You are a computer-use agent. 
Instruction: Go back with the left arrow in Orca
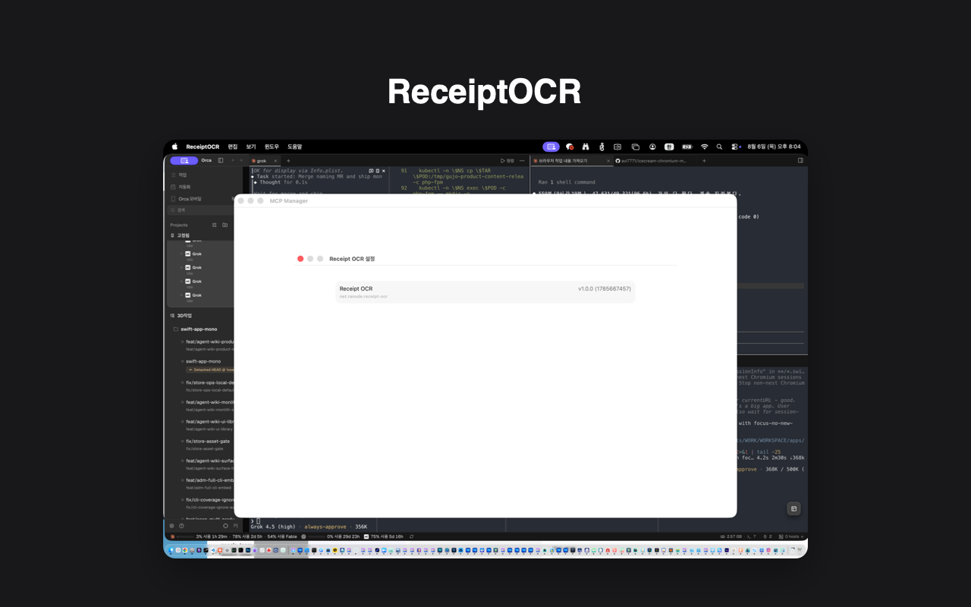(232, 161)
